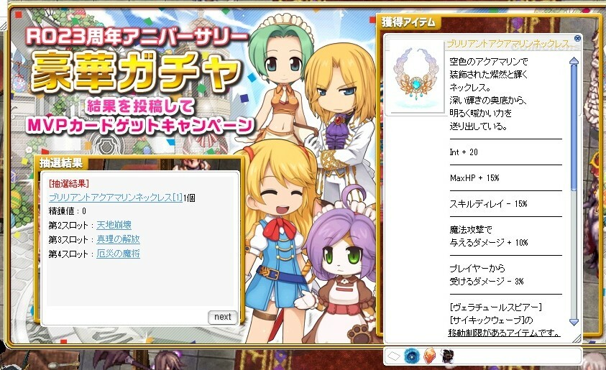Click the empty diamond card slot icon
Image resolution: width=606 pixels, height=370 pixels.
click(x=394, y=356)
